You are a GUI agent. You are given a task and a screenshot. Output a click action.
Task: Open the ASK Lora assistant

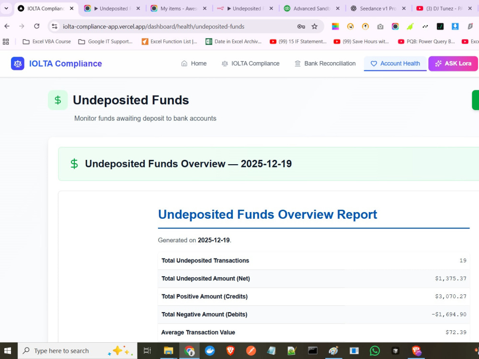(x=453, y=64)
